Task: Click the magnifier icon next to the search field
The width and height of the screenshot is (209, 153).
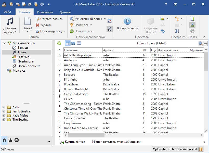Action: click(201, 43)
